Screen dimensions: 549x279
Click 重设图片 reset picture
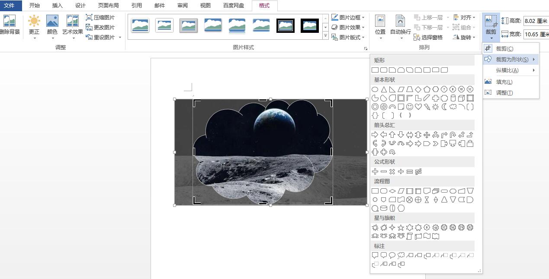[100, 38]
